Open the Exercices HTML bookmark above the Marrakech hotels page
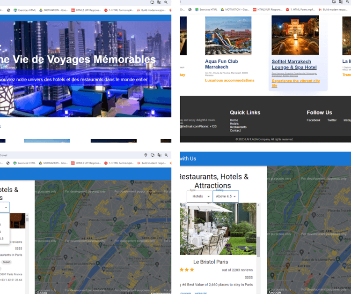 pyautogui.click(x=206, y=10)
